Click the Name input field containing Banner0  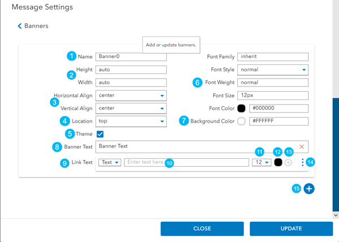pyautogui.click(x=131, y=57)
